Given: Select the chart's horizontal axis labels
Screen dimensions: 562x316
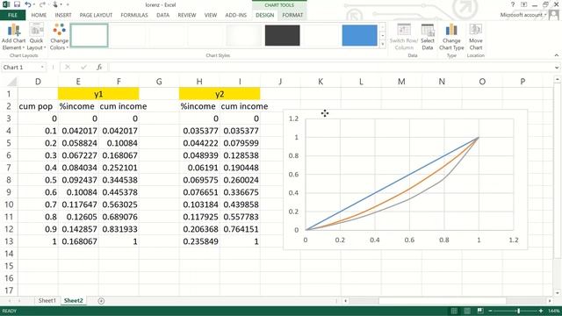Looking at the screenshot, I should (x=409, y=240).
